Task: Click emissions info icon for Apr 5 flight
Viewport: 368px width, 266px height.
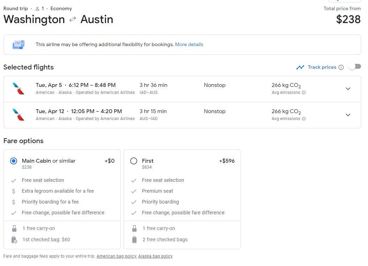Action: [x=304, y=93]
